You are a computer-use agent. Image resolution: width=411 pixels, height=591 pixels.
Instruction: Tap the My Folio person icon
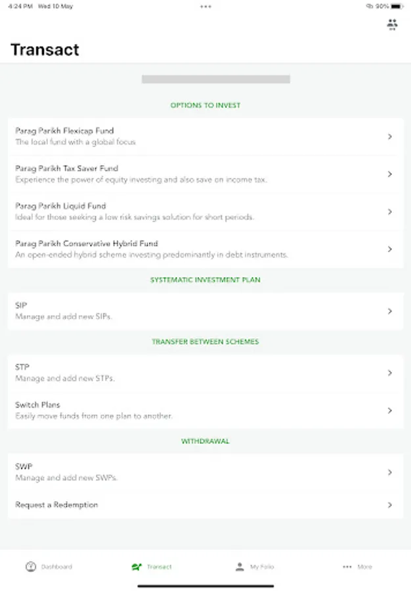click(x=240, y=567)
